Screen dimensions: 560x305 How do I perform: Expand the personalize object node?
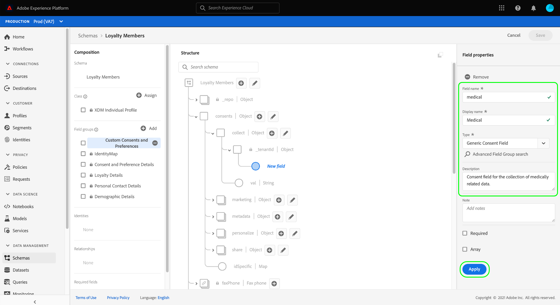pyautogui.click(x=213, y=233)
